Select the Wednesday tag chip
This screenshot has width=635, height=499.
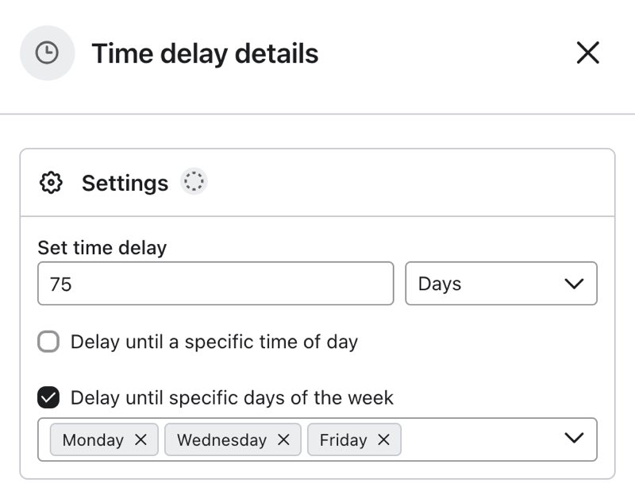[222, 439]
